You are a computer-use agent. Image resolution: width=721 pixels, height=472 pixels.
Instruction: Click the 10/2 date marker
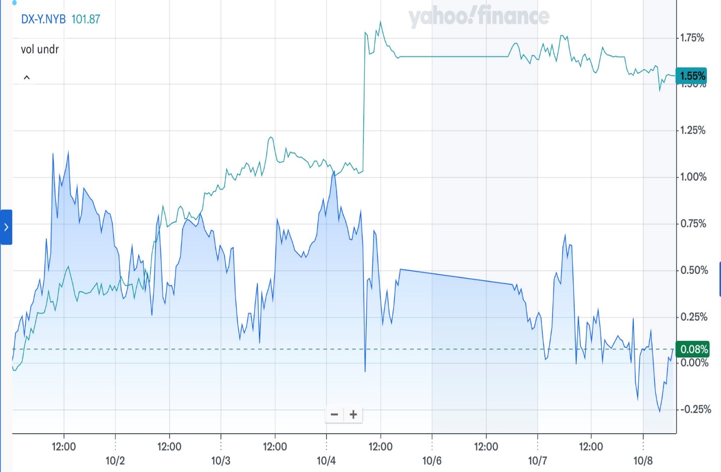click(115, 460)
